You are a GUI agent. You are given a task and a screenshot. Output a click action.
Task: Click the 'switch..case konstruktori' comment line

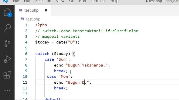click(87, 31)
